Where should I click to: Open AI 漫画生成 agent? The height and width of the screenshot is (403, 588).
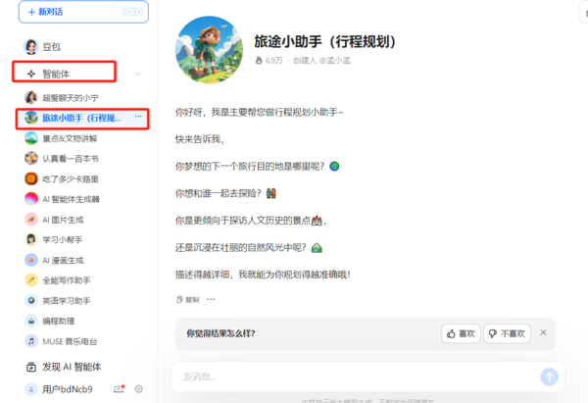(x=63, y=261)
